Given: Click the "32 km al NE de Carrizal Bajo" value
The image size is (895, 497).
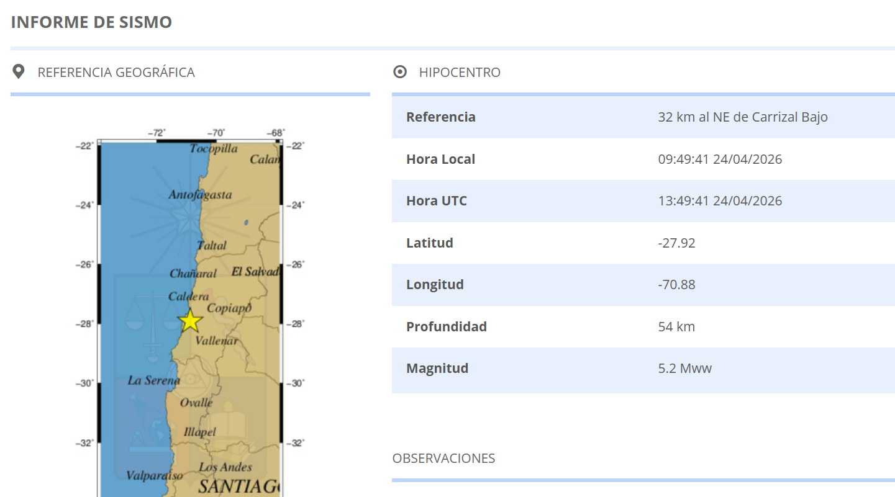Looking at the screenshot, I should [742, 117].
